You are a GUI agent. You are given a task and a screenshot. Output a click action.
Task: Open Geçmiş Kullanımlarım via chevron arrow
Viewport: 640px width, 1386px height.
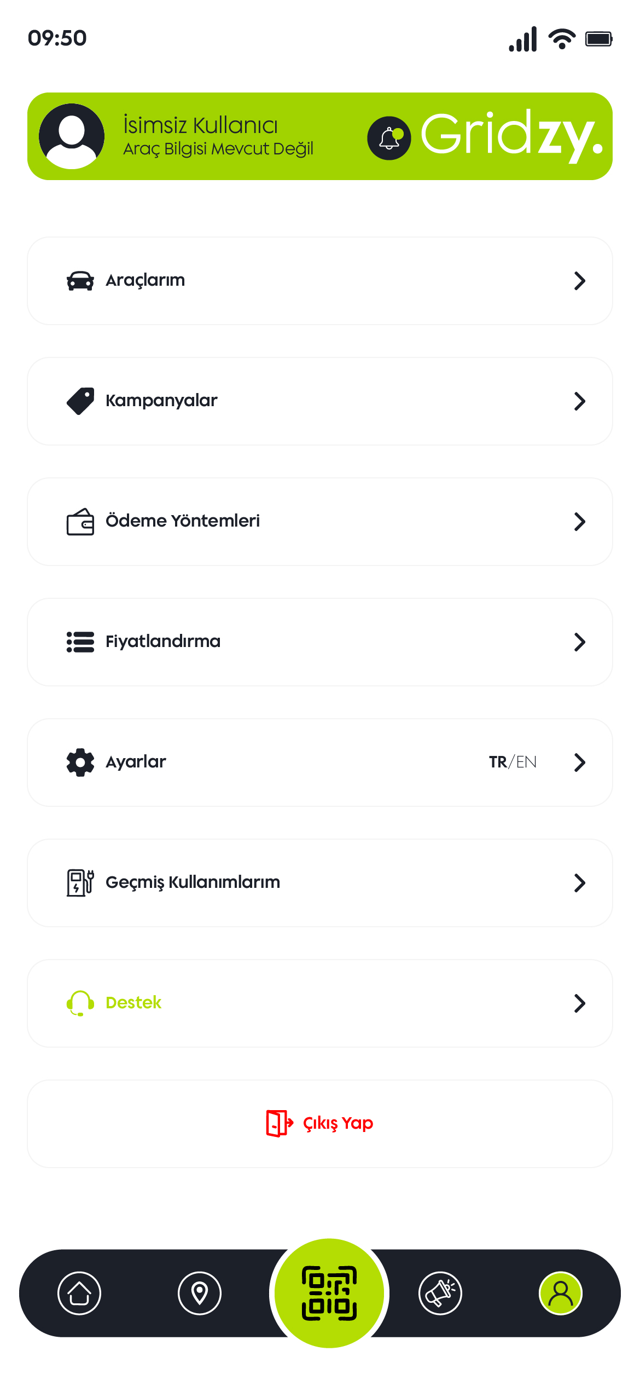click(x=580, y=883)
